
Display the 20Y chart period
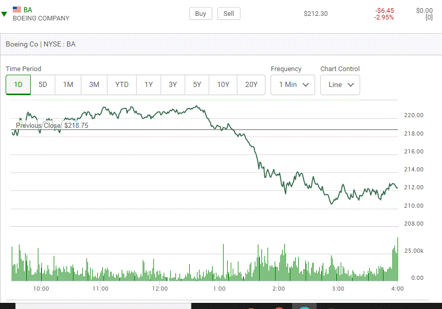click(251, 84)
